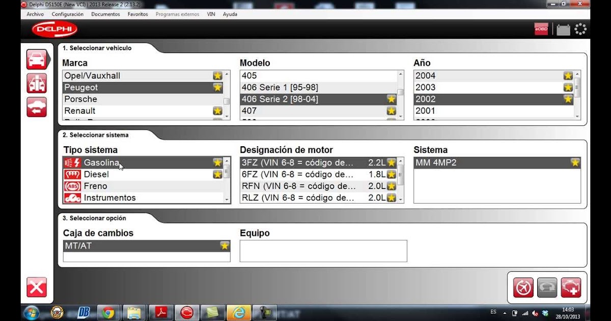Open the Favoritos menu

coord(137,14)
